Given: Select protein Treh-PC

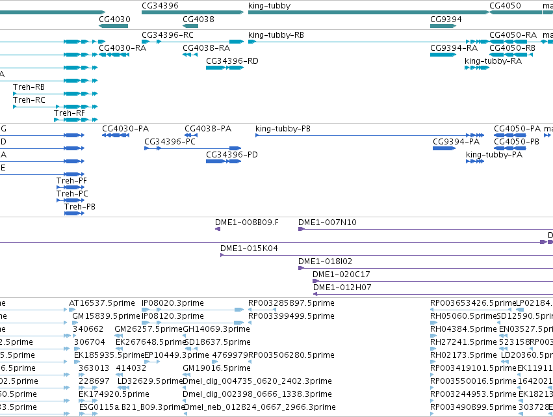Looking at the screenshot, I should pyautogui.click(x=71, y=200).
